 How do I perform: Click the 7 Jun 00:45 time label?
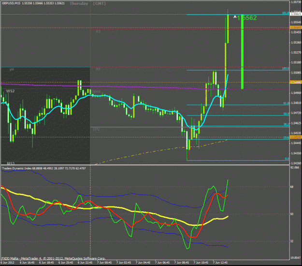104,263
